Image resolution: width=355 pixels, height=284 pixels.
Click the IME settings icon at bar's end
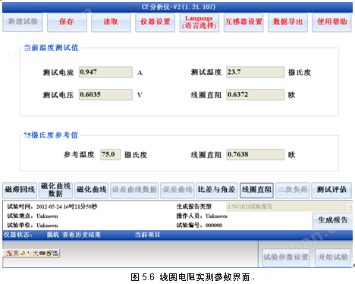tap(55, 253)
